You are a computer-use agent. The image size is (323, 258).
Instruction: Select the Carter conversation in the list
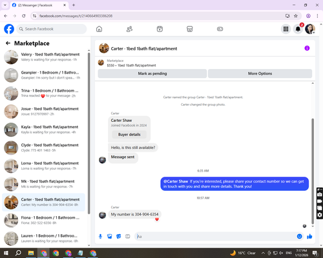pyautogui.click(x=44, y=202)
